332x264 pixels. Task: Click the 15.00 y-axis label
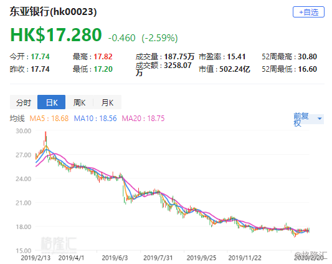pos(24,251)
